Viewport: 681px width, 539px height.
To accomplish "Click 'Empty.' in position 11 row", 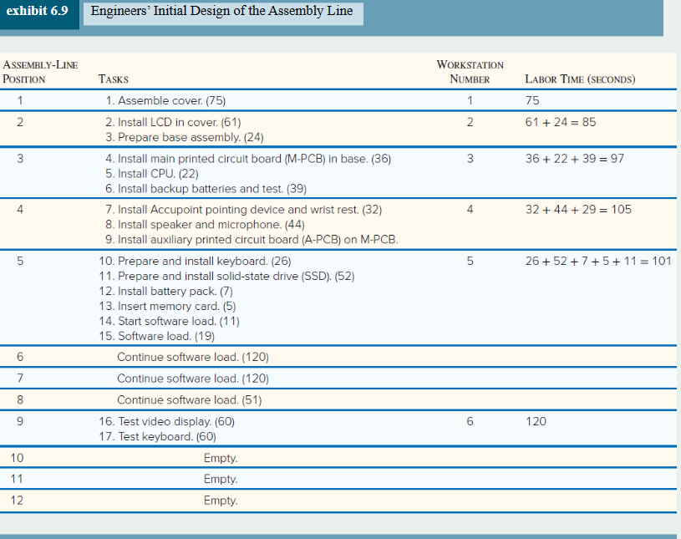I will (221, 479).
